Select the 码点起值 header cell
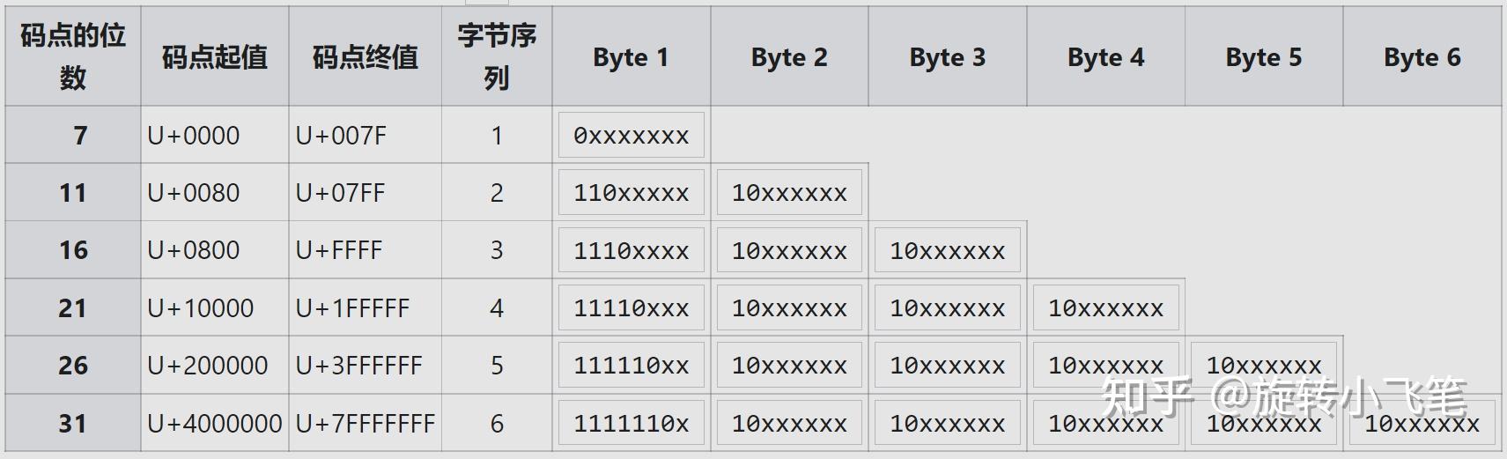Viewport: 1507px width, 459px height. pos(215,56)
